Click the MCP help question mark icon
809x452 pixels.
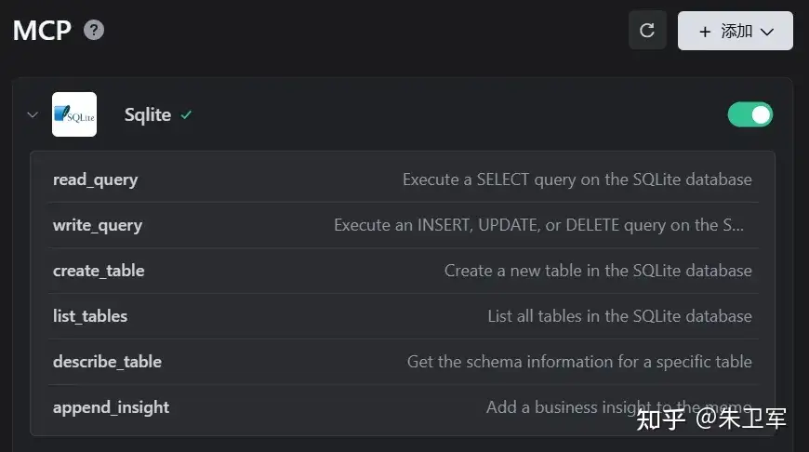(x=94, y=30)
